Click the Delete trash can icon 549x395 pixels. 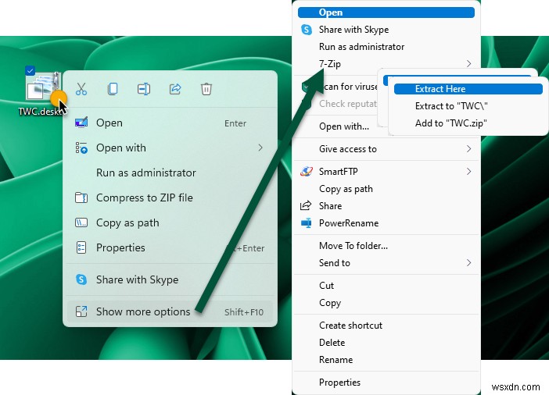tap(206, 89)
